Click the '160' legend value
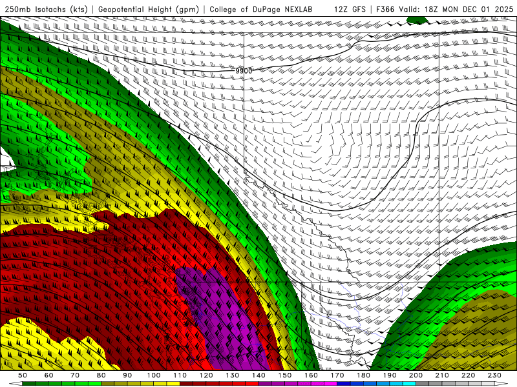Viewport: 517px width, 387px height. click(311, 375)
